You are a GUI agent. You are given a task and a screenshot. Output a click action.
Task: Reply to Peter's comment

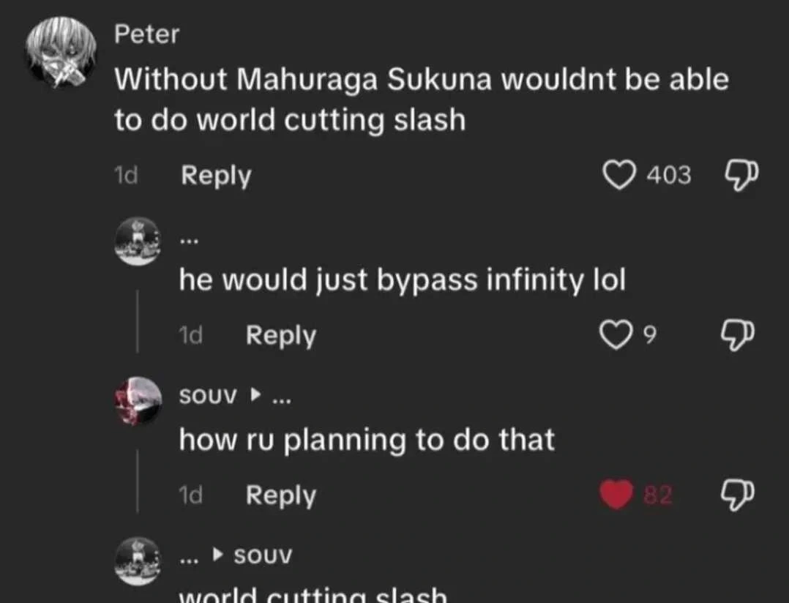(216, 176)
